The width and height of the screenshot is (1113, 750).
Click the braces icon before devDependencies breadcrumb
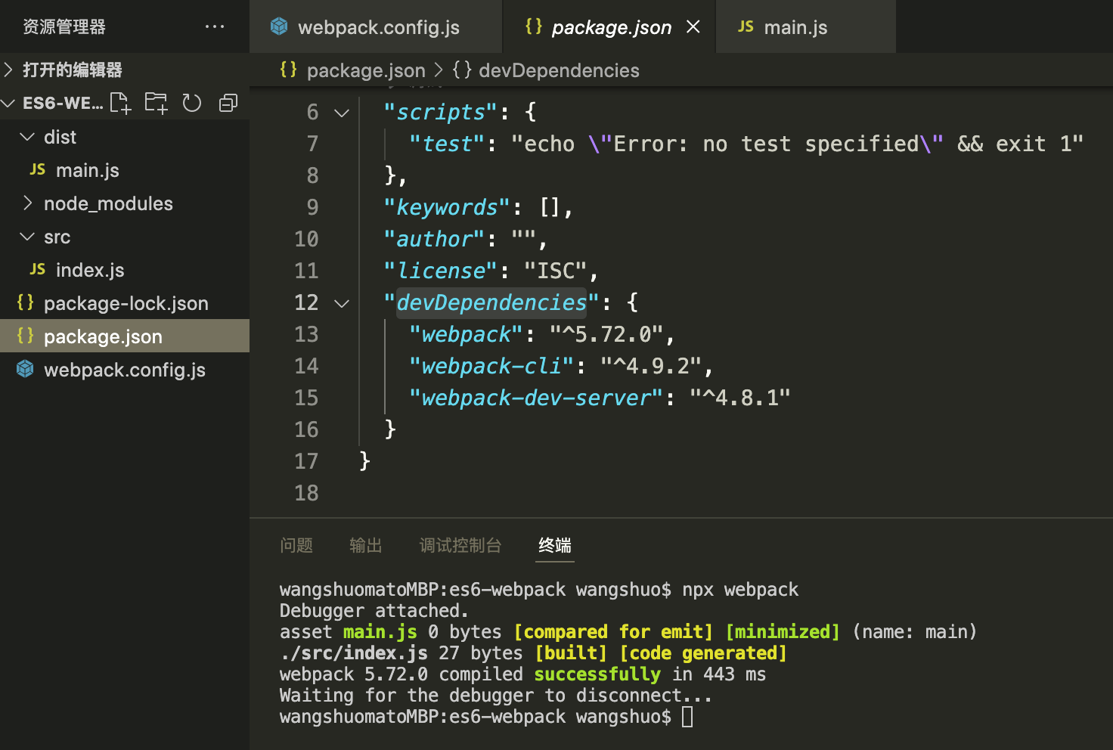tap(462, 70)
